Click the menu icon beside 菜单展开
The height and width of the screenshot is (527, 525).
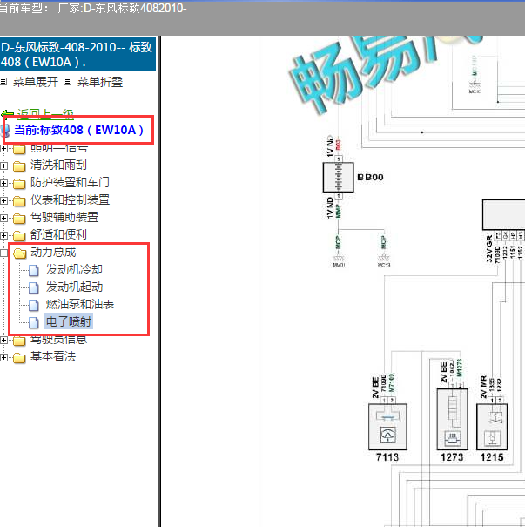coord(3,81)
